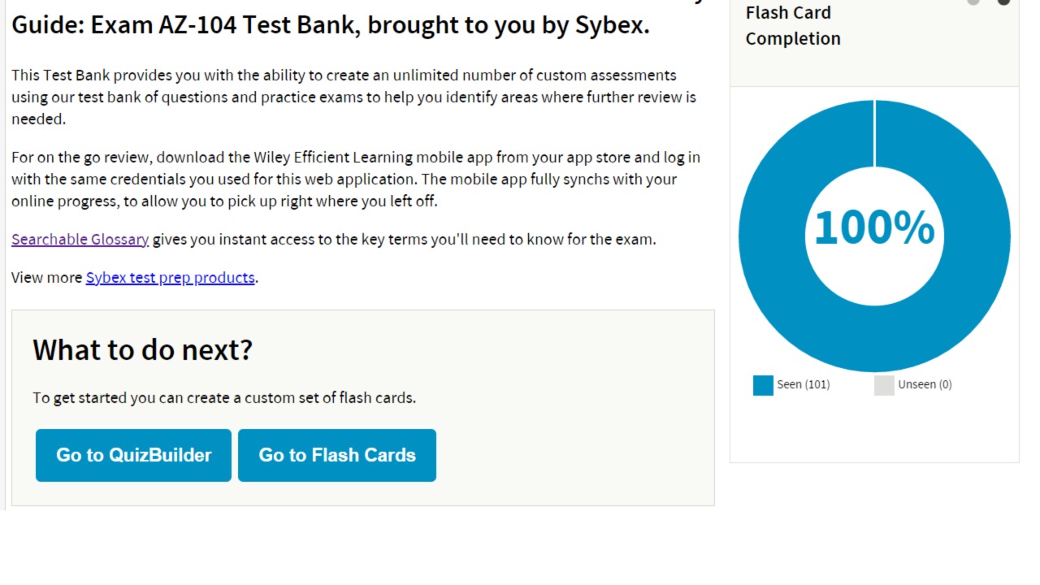Click the What to do next? heading
Image resolution: width=1040 pixels, height=585 pixels.
(142, 349)
